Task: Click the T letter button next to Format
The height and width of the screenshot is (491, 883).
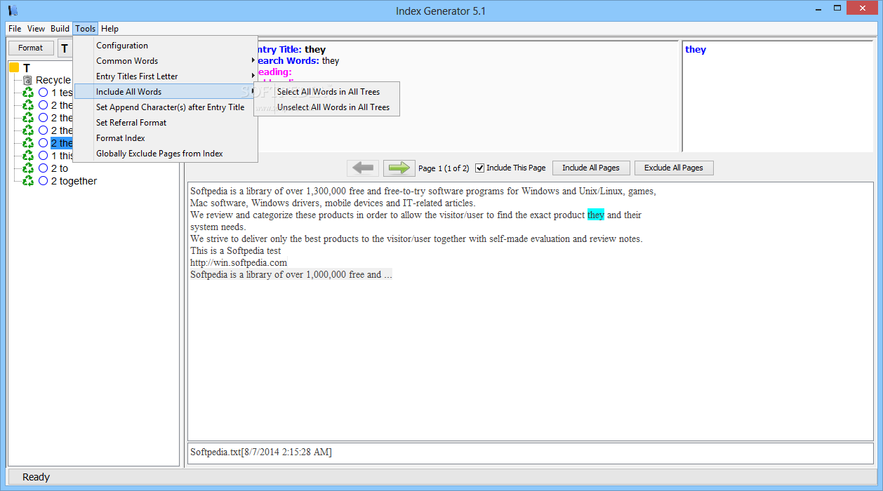Action: 65,48
